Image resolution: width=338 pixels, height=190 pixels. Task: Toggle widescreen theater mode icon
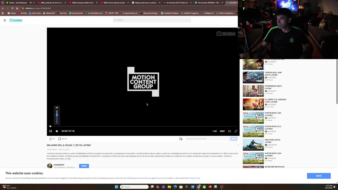(x=229, y=131)
